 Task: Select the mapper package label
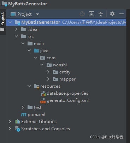click(67, 79)
